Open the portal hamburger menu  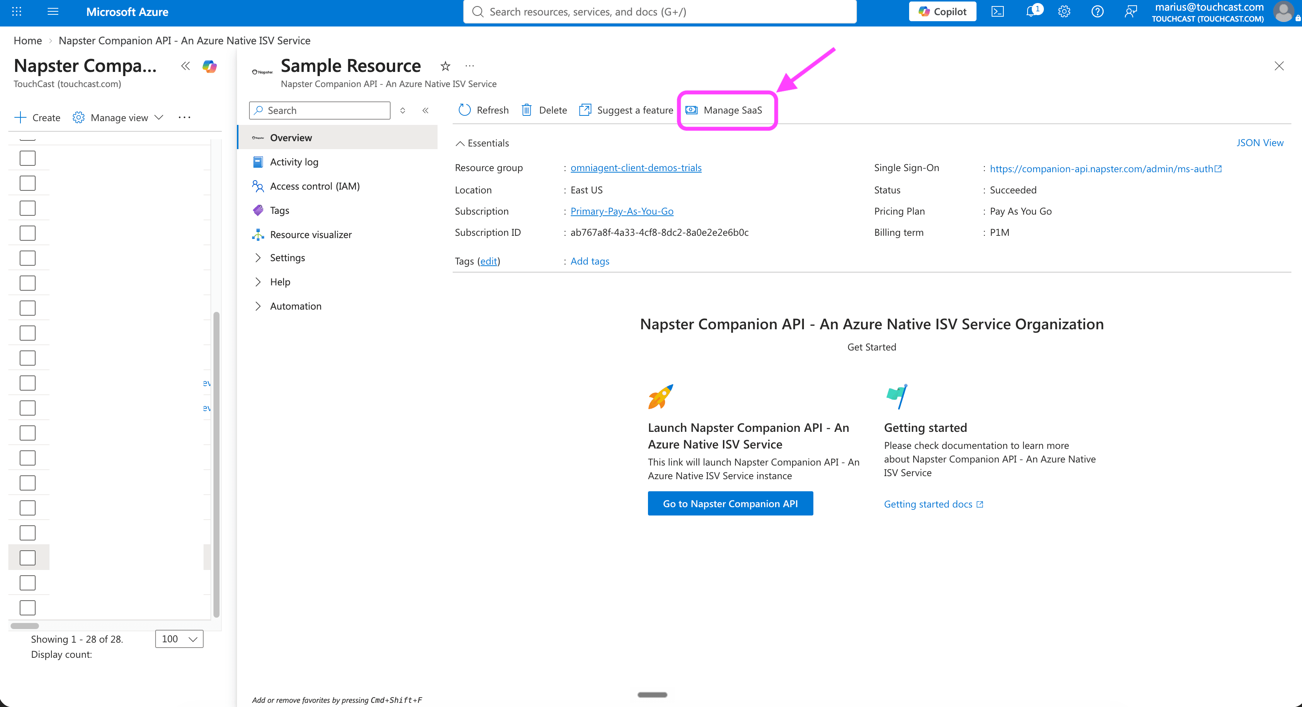pyautogui.click(x=53, y=11)
